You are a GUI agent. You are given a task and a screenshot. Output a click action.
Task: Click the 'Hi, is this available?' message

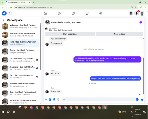(58, 39)
